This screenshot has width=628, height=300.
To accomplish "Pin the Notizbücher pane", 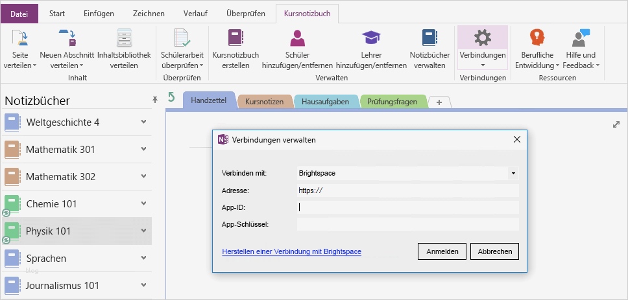I will [155, 100].
